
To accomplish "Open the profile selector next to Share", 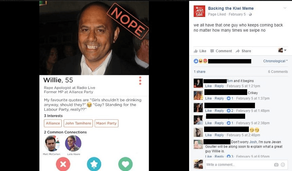I will (282, 50).
